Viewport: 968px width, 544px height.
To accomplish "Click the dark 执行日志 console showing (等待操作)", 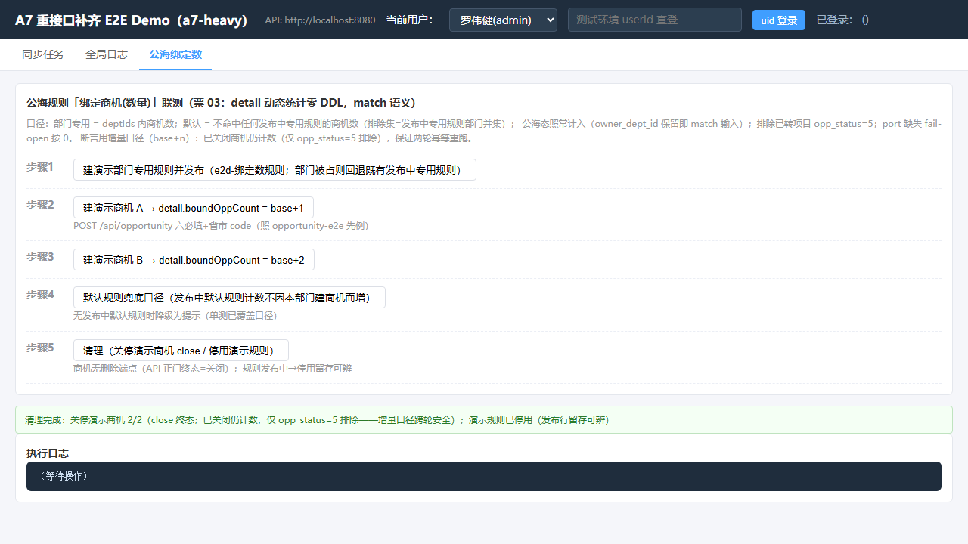I will [484, 476].
